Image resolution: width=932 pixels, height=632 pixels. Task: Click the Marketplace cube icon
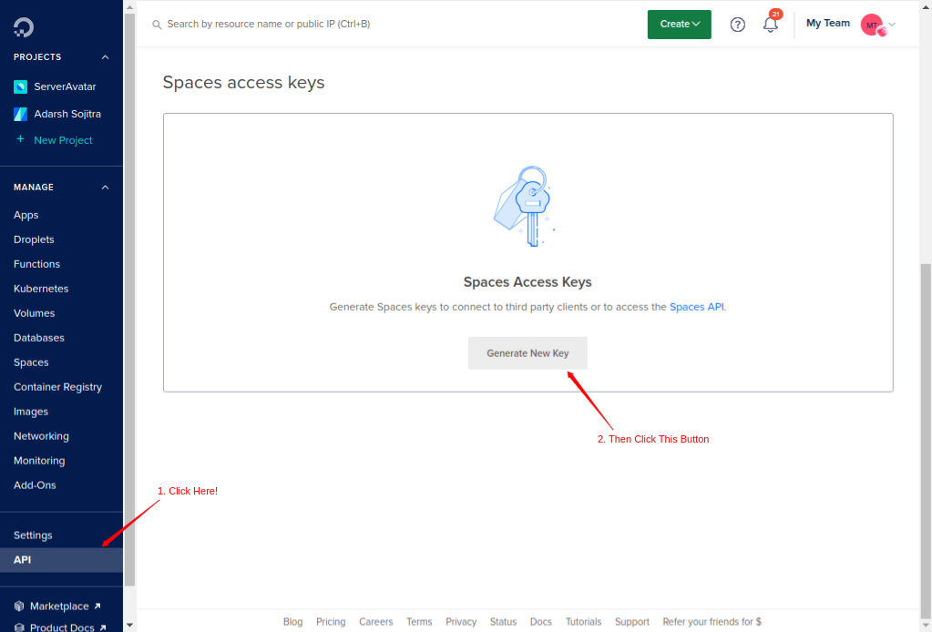[x=19, y=606]
